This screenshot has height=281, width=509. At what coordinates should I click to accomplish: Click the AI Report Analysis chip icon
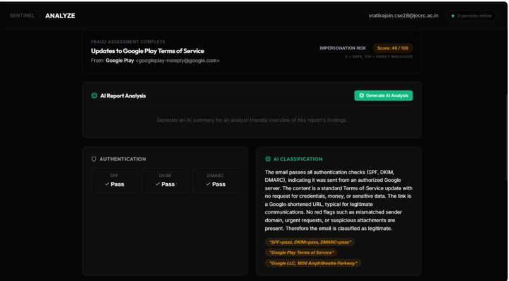pyautogui.click(x=94, y=95)
